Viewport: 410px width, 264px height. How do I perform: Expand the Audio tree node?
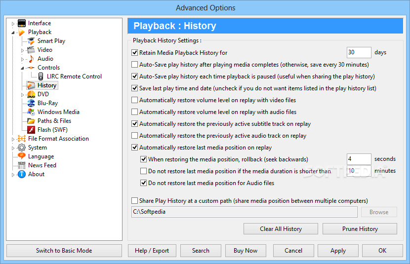point(22,59)
